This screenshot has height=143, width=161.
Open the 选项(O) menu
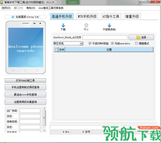[x=6, y=8]
